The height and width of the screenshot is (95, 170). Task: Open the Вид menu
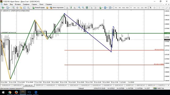point(11,4)
